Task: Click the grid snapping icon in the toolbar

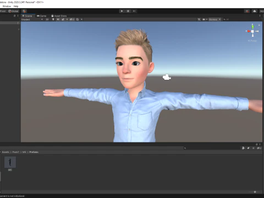Action: (x=24, y=11)
